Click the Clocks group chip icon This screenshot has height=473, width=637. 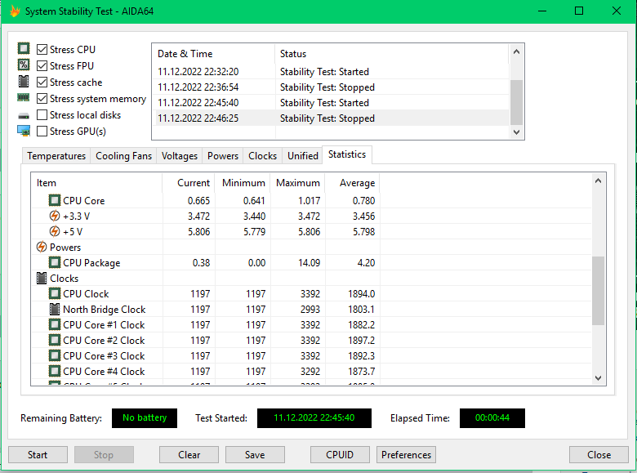[x=42, y=278]
